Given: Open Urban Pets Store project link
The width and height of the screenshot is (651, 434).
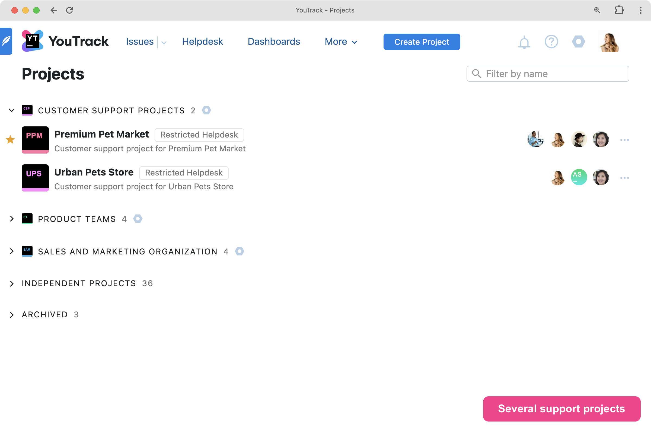Looking at the screenshot, I should pos(94,172).
